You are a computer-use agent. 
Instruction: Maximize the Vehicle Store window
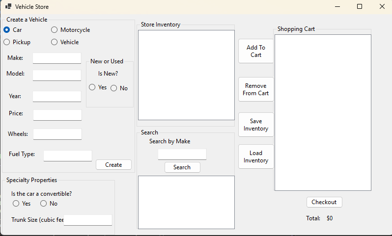tap(360, 6)
